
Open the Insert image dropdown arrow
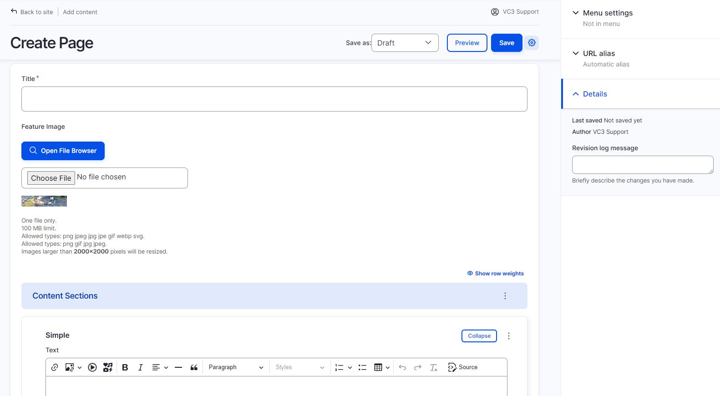(x=80, y=367)
